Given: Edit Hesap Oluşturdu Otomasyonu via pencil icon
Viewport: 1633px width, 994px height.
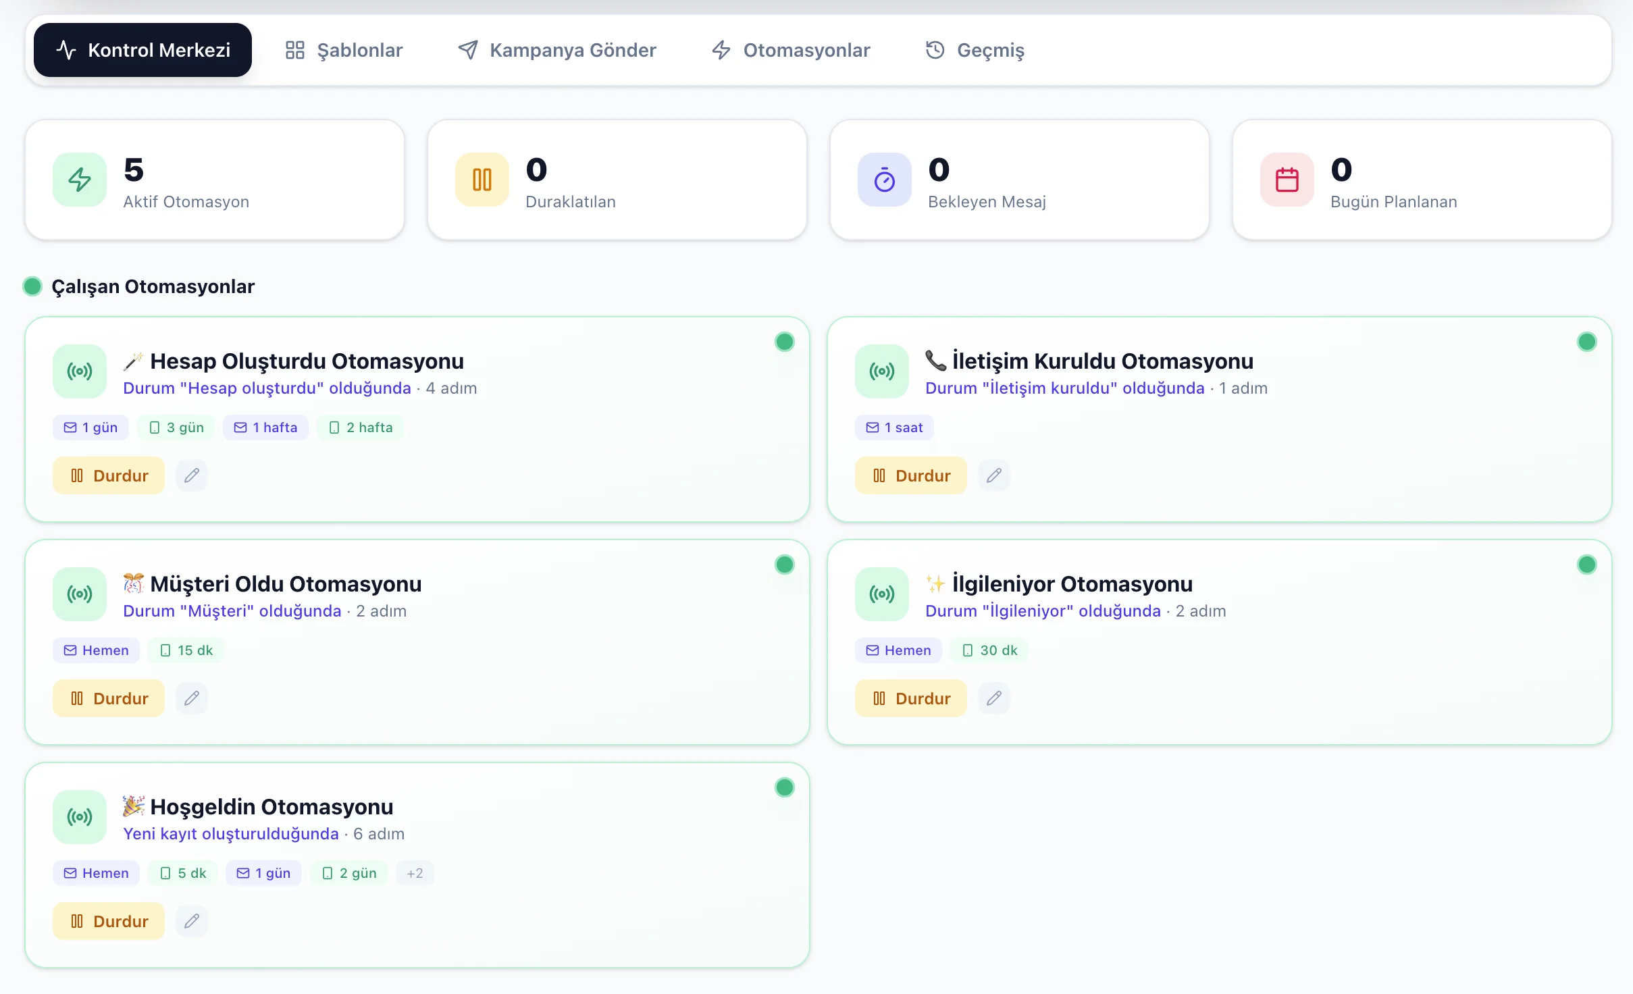Looking at the screenshot, I should click(x=192, y=475).
